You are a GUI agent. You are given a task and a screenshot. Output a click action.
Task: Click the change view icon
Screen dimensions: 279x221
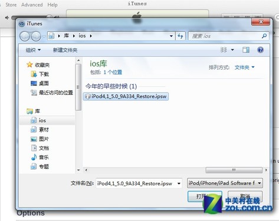pyautogui.click(x=224, y=50)
